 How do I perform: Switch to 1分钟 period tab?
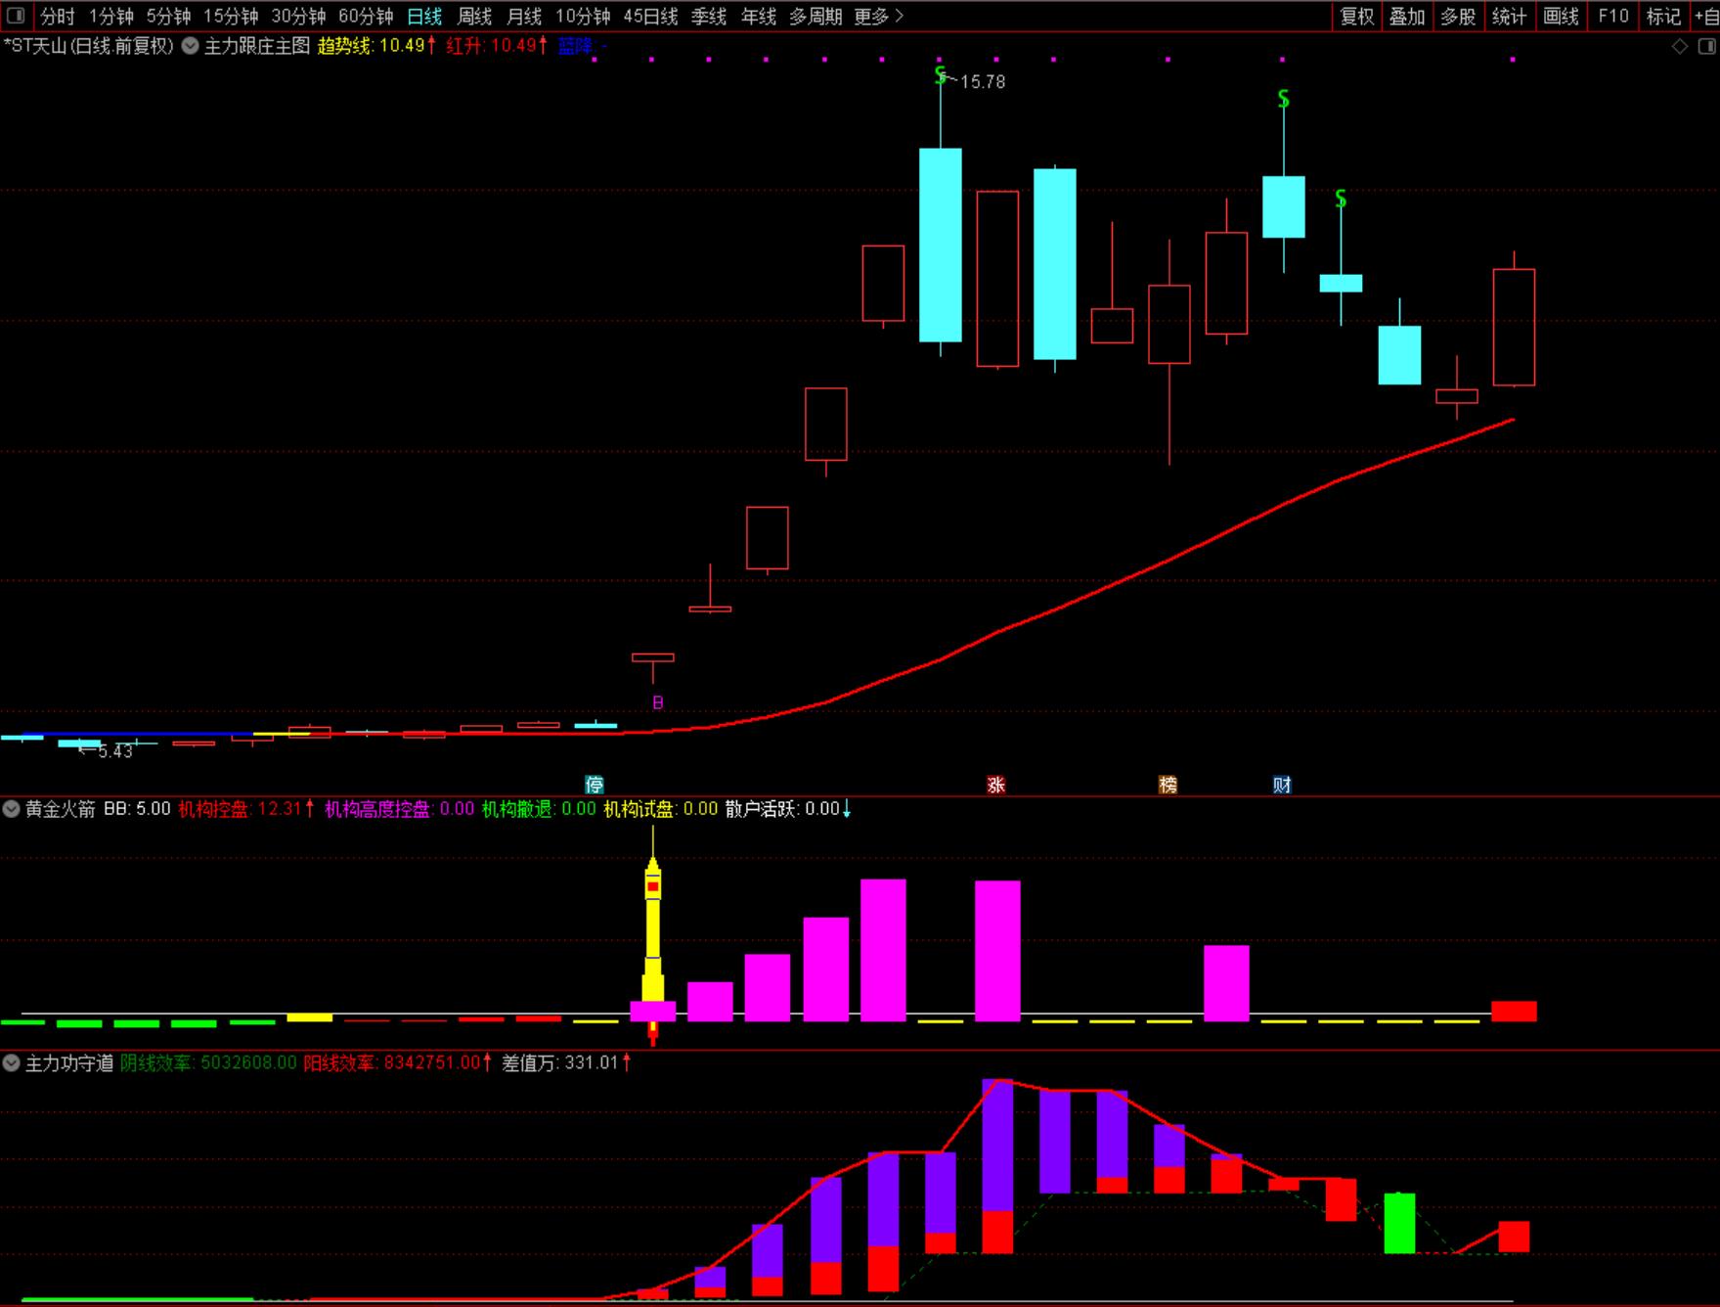[x=110, y=17]
